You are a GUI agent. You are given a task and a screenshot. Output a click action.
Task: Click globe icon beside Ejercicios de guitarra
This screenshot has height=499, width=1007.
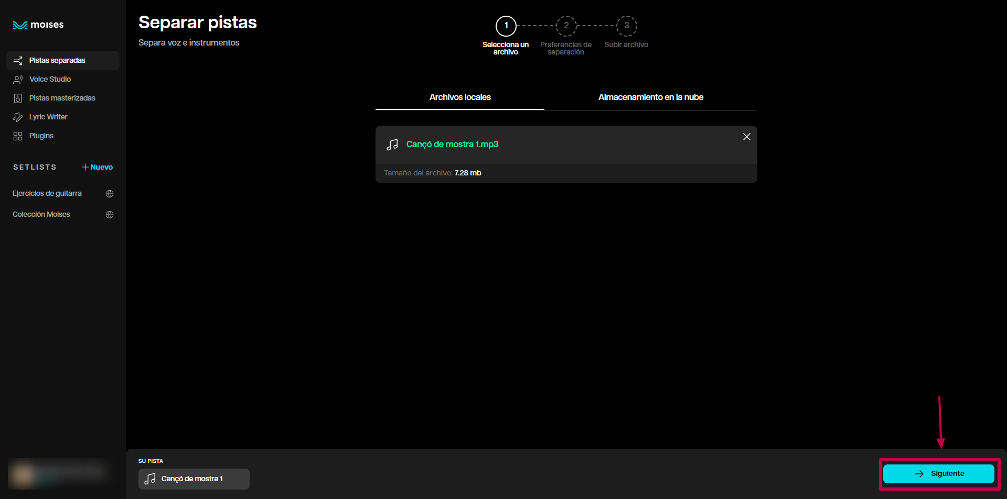click(110, 194)
